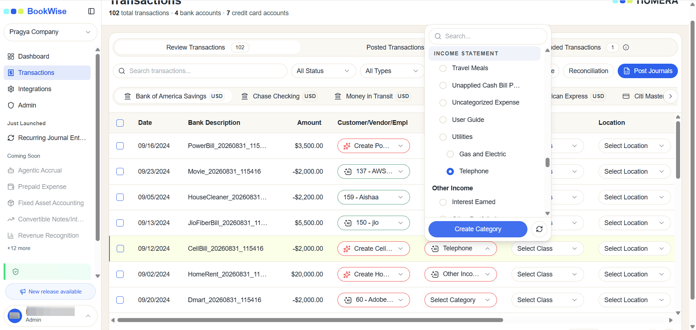Open Select Location for Movie row
This screenshot has width=696, height=330.
coord(635,172)
